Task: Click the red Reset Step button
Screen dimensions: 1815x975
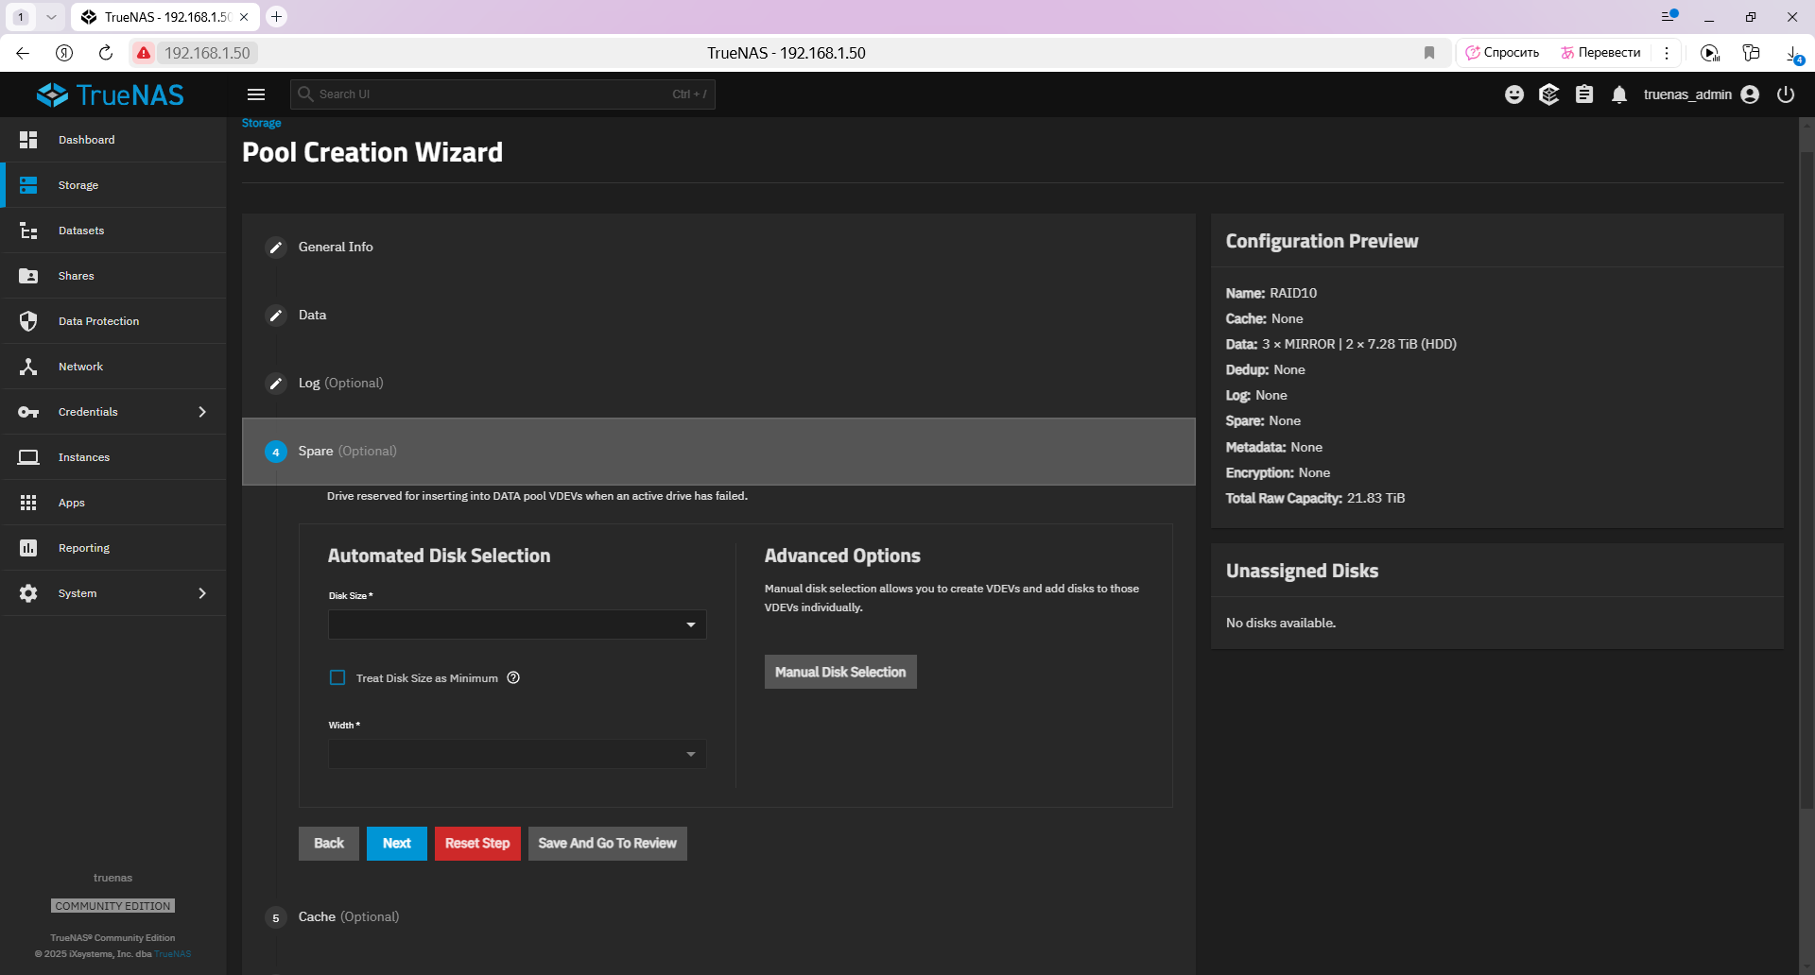Action: (x=477, y=844)
